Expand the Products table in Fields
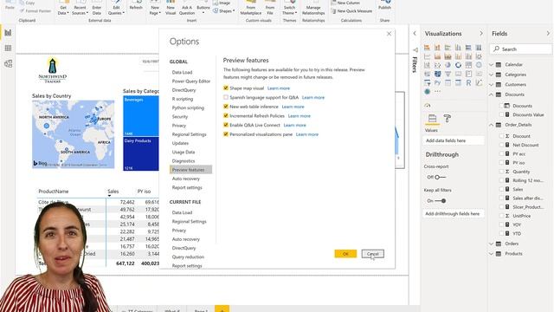The image size is (554, 312). click(x=491, y=254)
